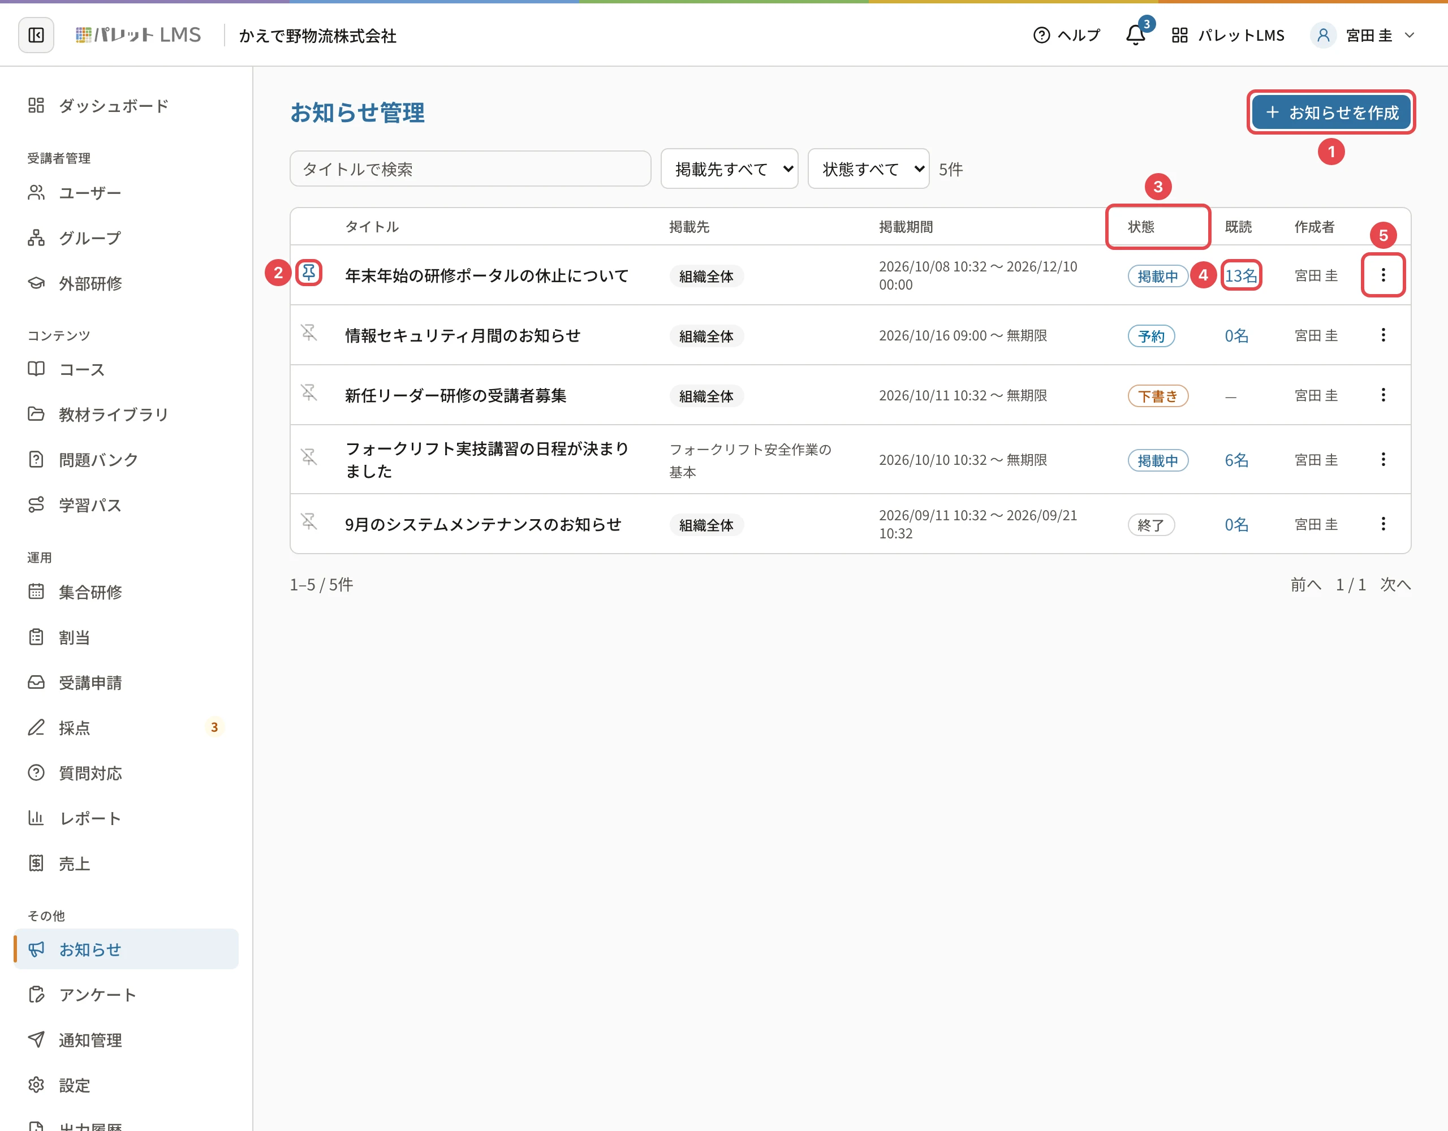
Task: Open the 13名 read count link
Action: click(1241, 276)
